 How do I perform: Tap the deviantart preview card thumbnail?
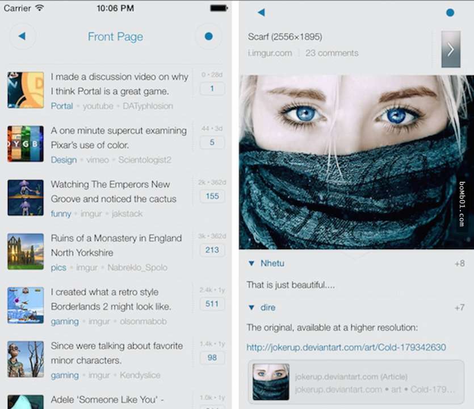pyautogui.click(x=271, y=382)
